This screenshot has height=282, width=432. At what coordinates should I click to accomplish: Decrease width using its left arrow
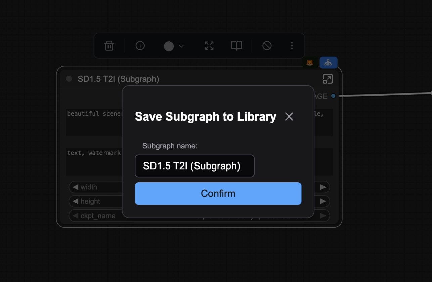pyautogui.click(x=75, y=187)
